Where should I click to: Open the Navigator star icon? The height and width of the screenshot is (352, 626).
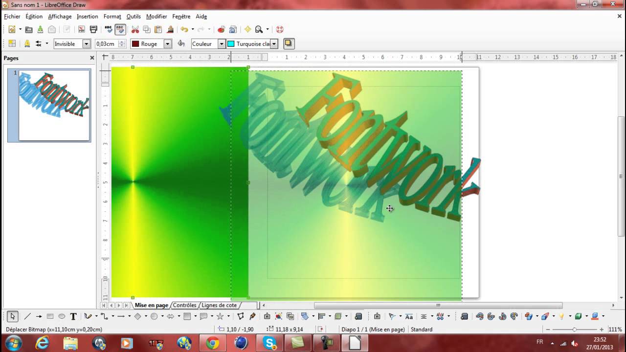point(247,29)
